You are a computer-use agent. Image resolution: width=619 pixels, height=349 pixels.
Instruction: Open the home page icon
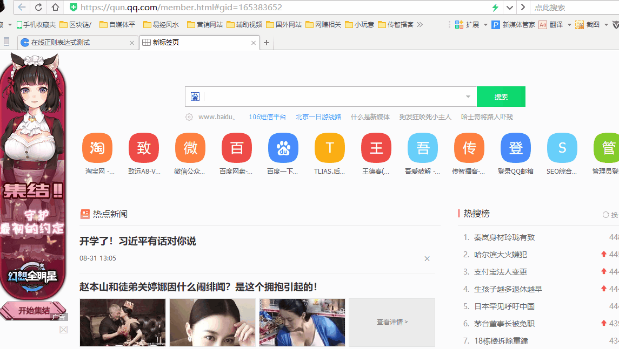(55, 7)
